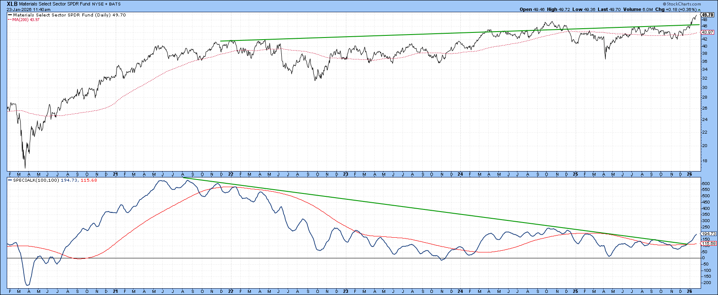Viewport: 718px width, 295px height.
Task: Click the 18 price axis label
Action: point(704,161)
